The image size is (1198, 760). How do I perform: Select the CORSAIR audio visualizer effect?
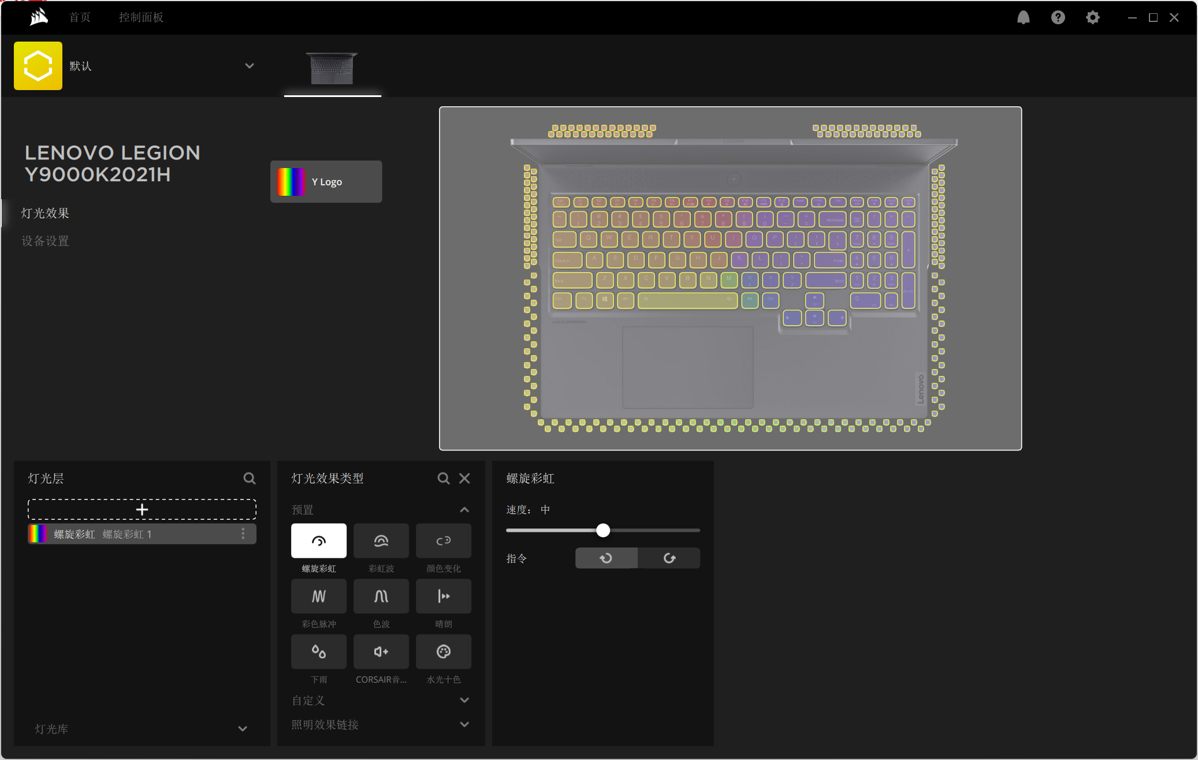click(x=381, y=652)
